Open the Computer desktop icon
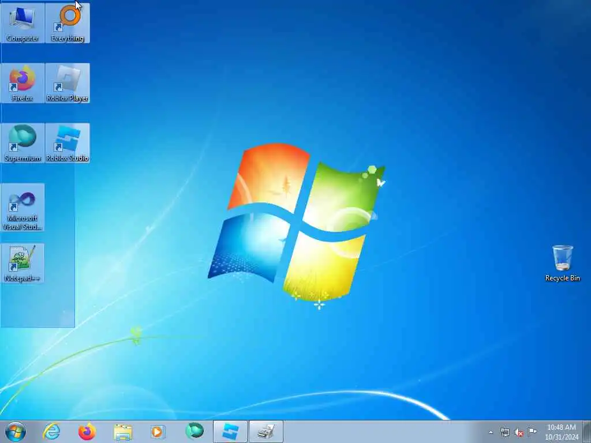Viewport: 591px width, 443px height. (23, 23)
